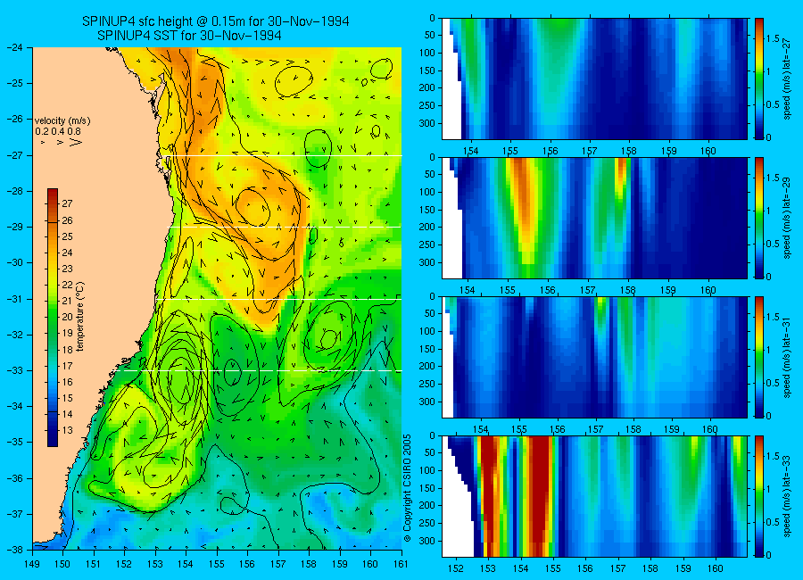Open the lat=-29 speed section panel
Viewport: 803px width, 580px height.
[x=594, y=219]
